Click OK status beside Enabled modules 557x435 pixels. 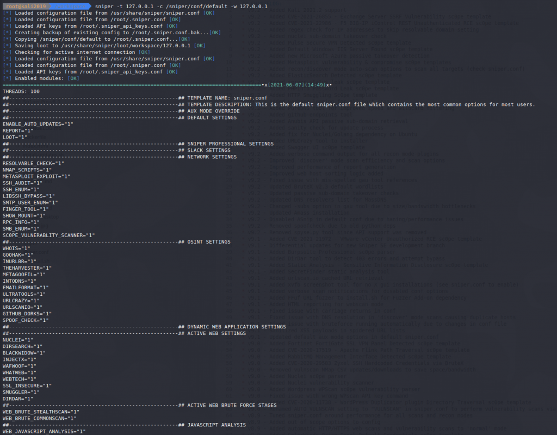pyautogui.click(x=73, y=78)
